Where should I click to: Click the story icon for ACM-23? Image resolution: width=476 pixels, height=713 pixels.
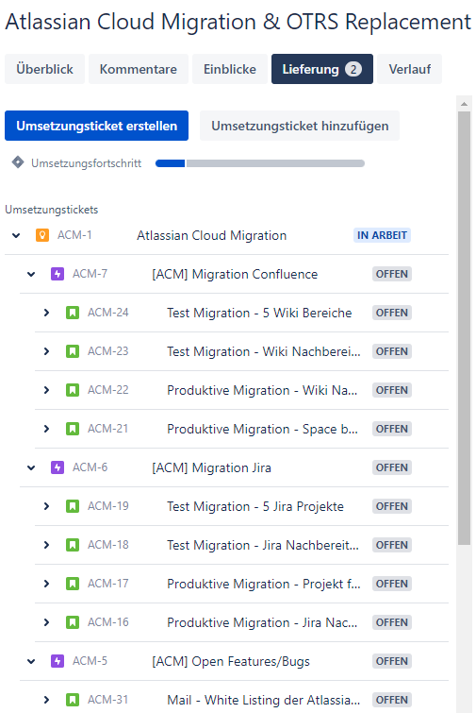point(73,351)
